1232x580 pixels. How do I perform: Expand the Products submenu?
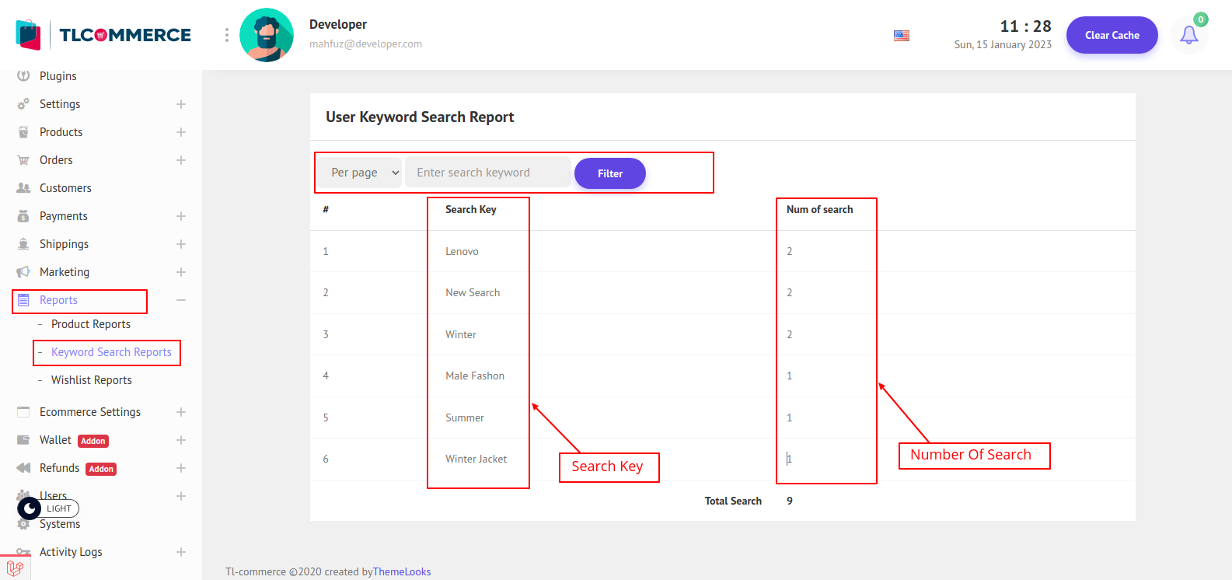point(181,132)
